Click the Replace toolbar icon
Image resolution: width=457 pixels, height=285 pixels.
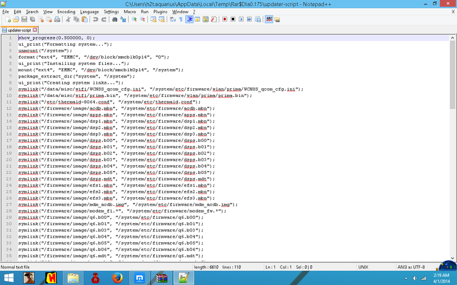(123, 19)
